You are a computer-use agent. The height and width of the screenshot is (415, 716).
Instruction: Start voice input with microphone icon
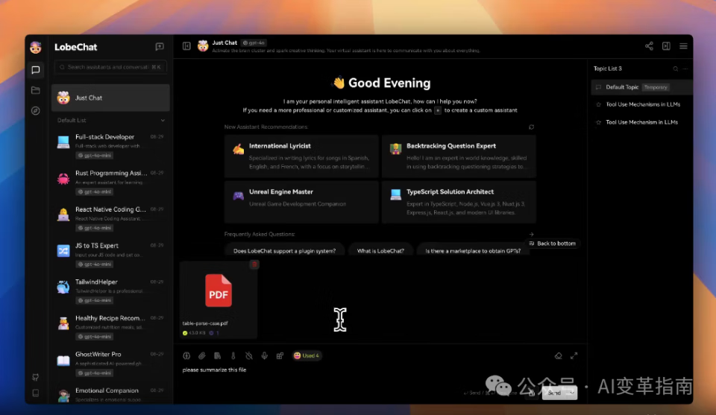pos(264,355)
